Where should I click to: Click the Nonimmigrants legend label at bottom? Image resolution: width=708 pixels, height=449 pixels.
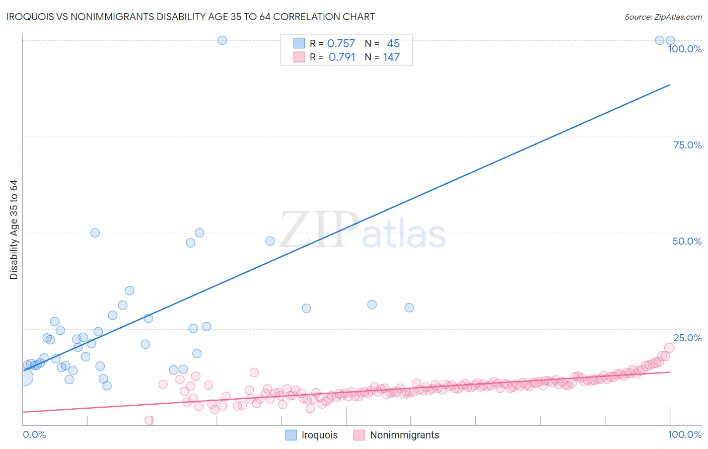click(404, 435)
